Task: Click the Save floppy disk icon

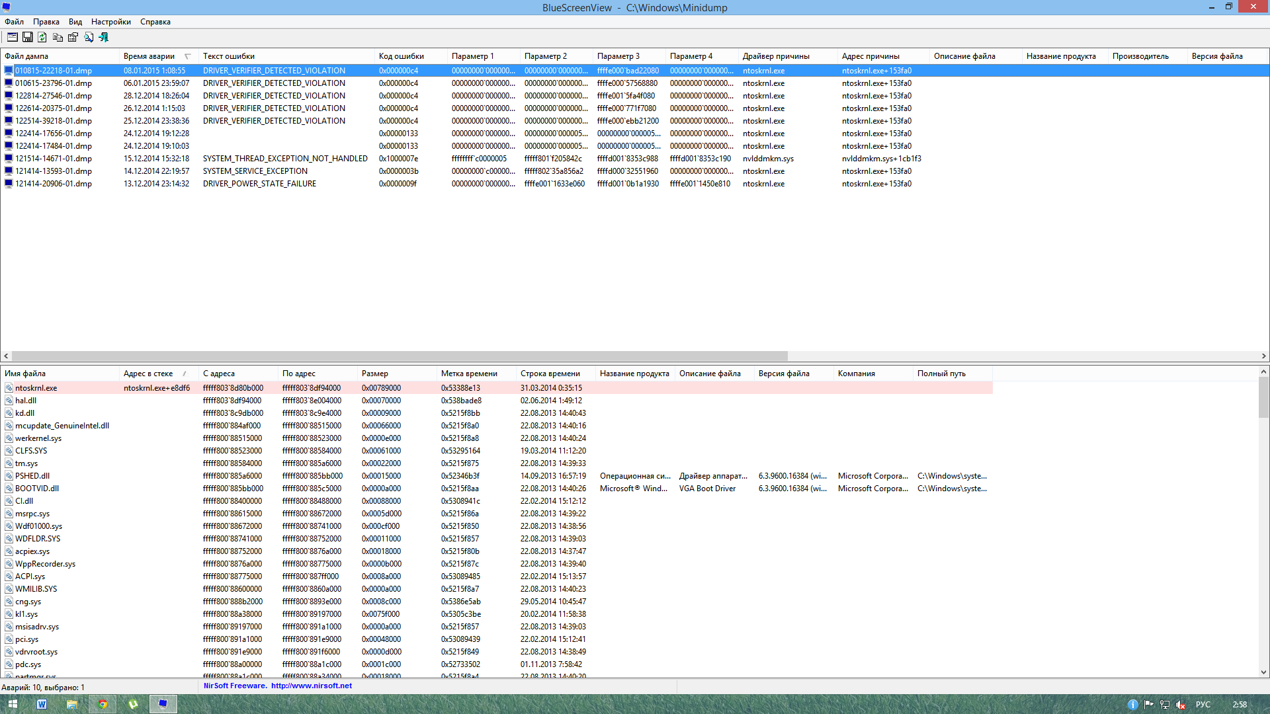Action: tap(27, 38)
